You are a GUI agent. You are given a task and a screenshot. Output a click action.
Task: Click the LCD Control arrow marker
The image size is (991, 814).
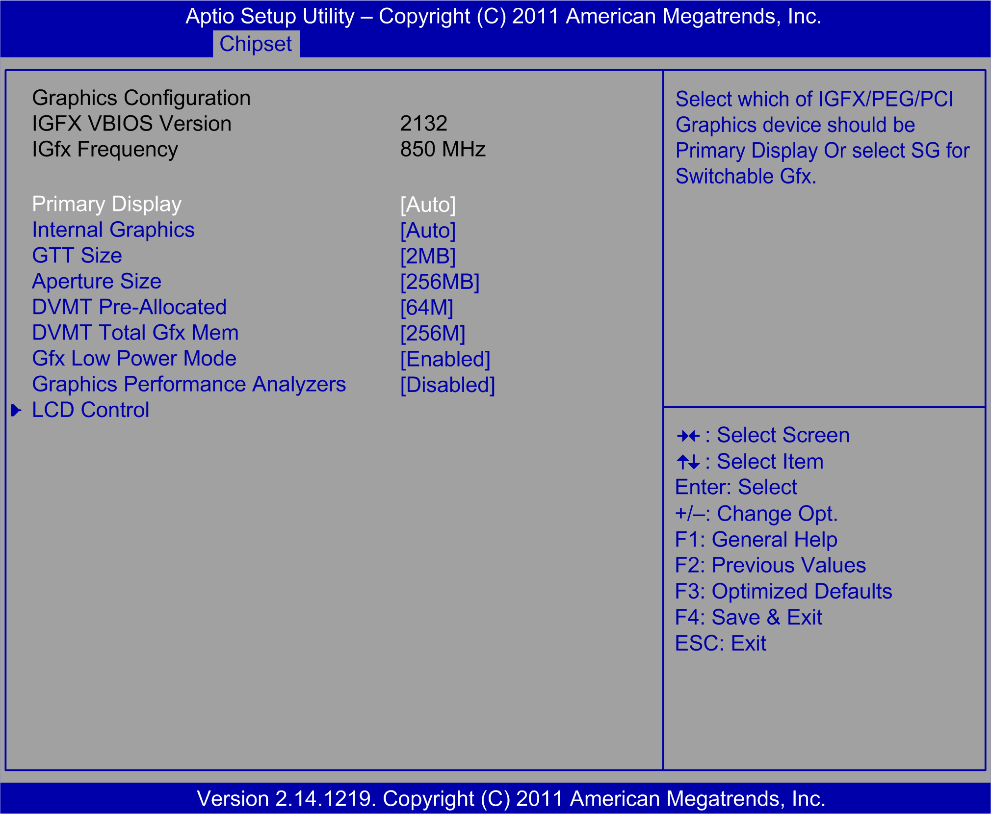[16, 409]
